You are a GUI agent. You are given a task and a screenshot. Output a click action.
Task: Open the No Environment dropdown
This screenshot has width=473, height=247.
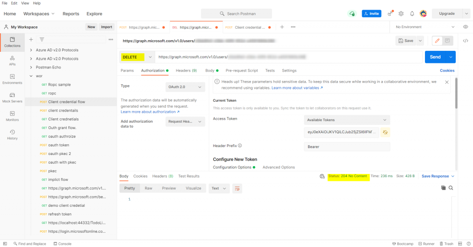pyautogui.click(x=425, y=27)
